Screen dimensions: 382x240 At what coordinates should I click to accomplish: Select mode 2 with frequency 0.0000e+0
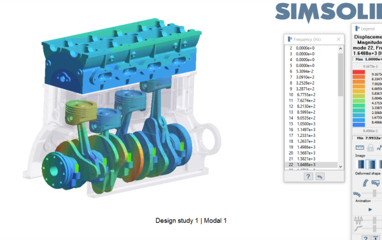[x=311, y=48]
